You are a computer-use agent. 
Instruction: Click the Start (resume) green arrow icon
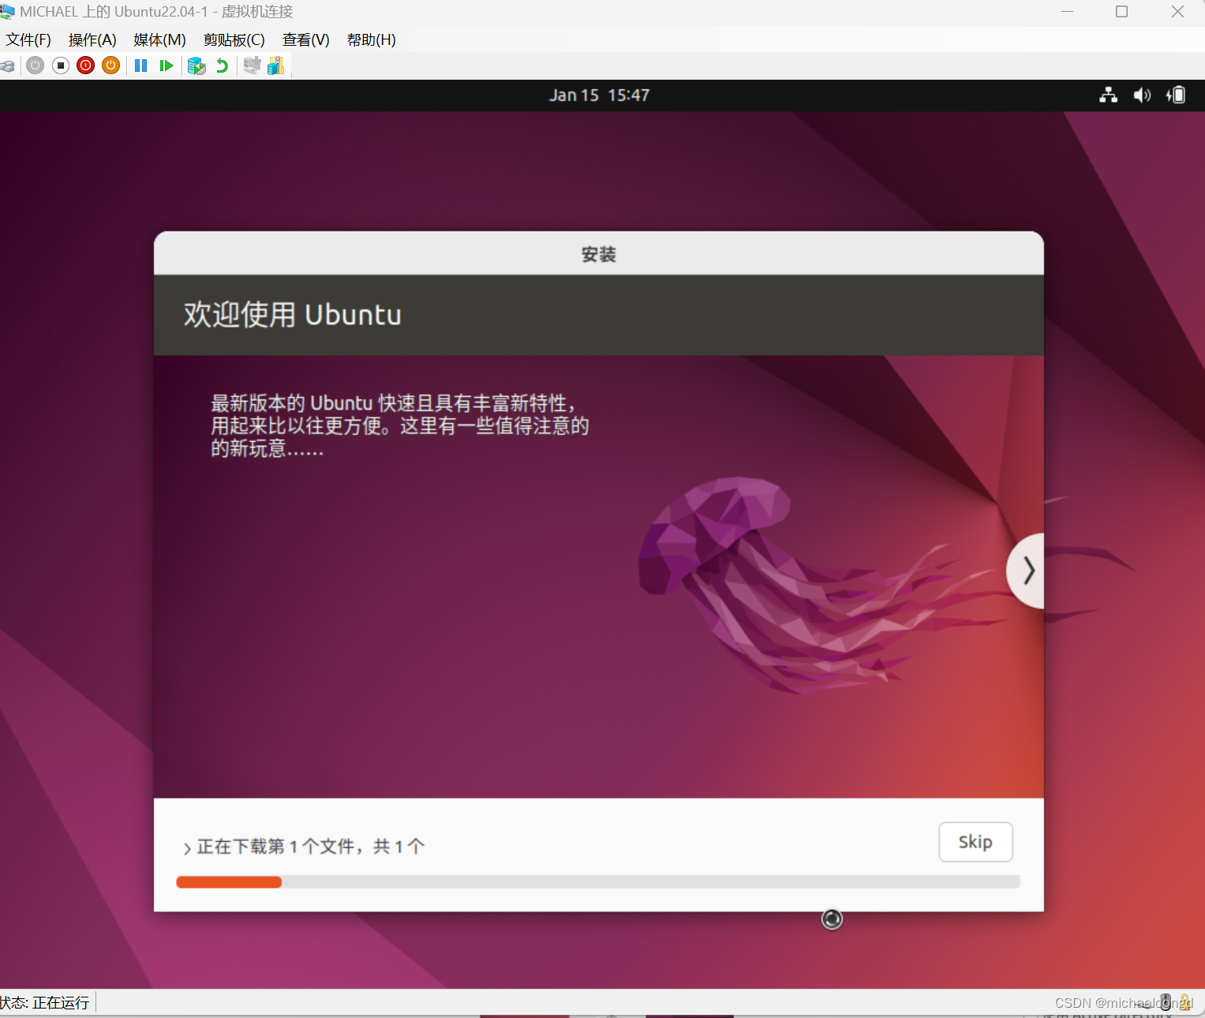166,65
